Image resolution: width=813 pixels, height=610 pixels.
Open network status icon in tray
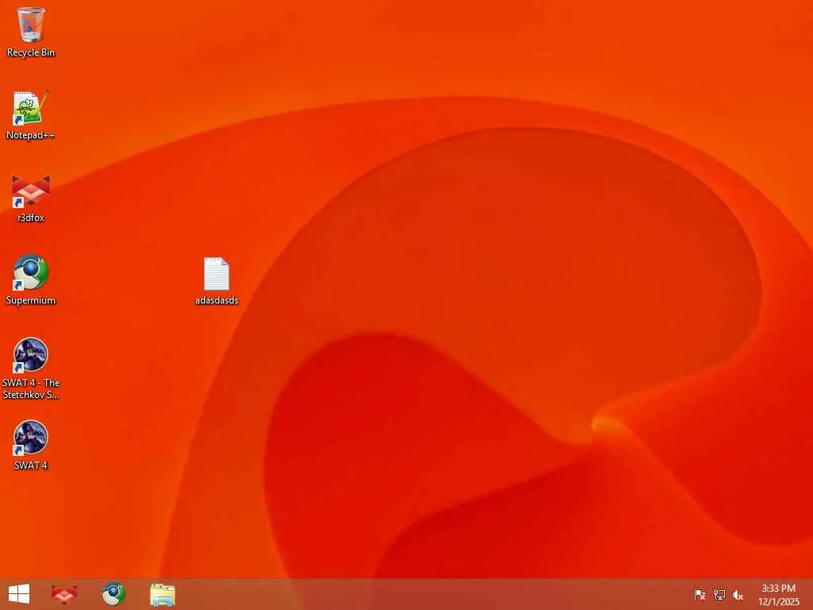tap(719, 595)
